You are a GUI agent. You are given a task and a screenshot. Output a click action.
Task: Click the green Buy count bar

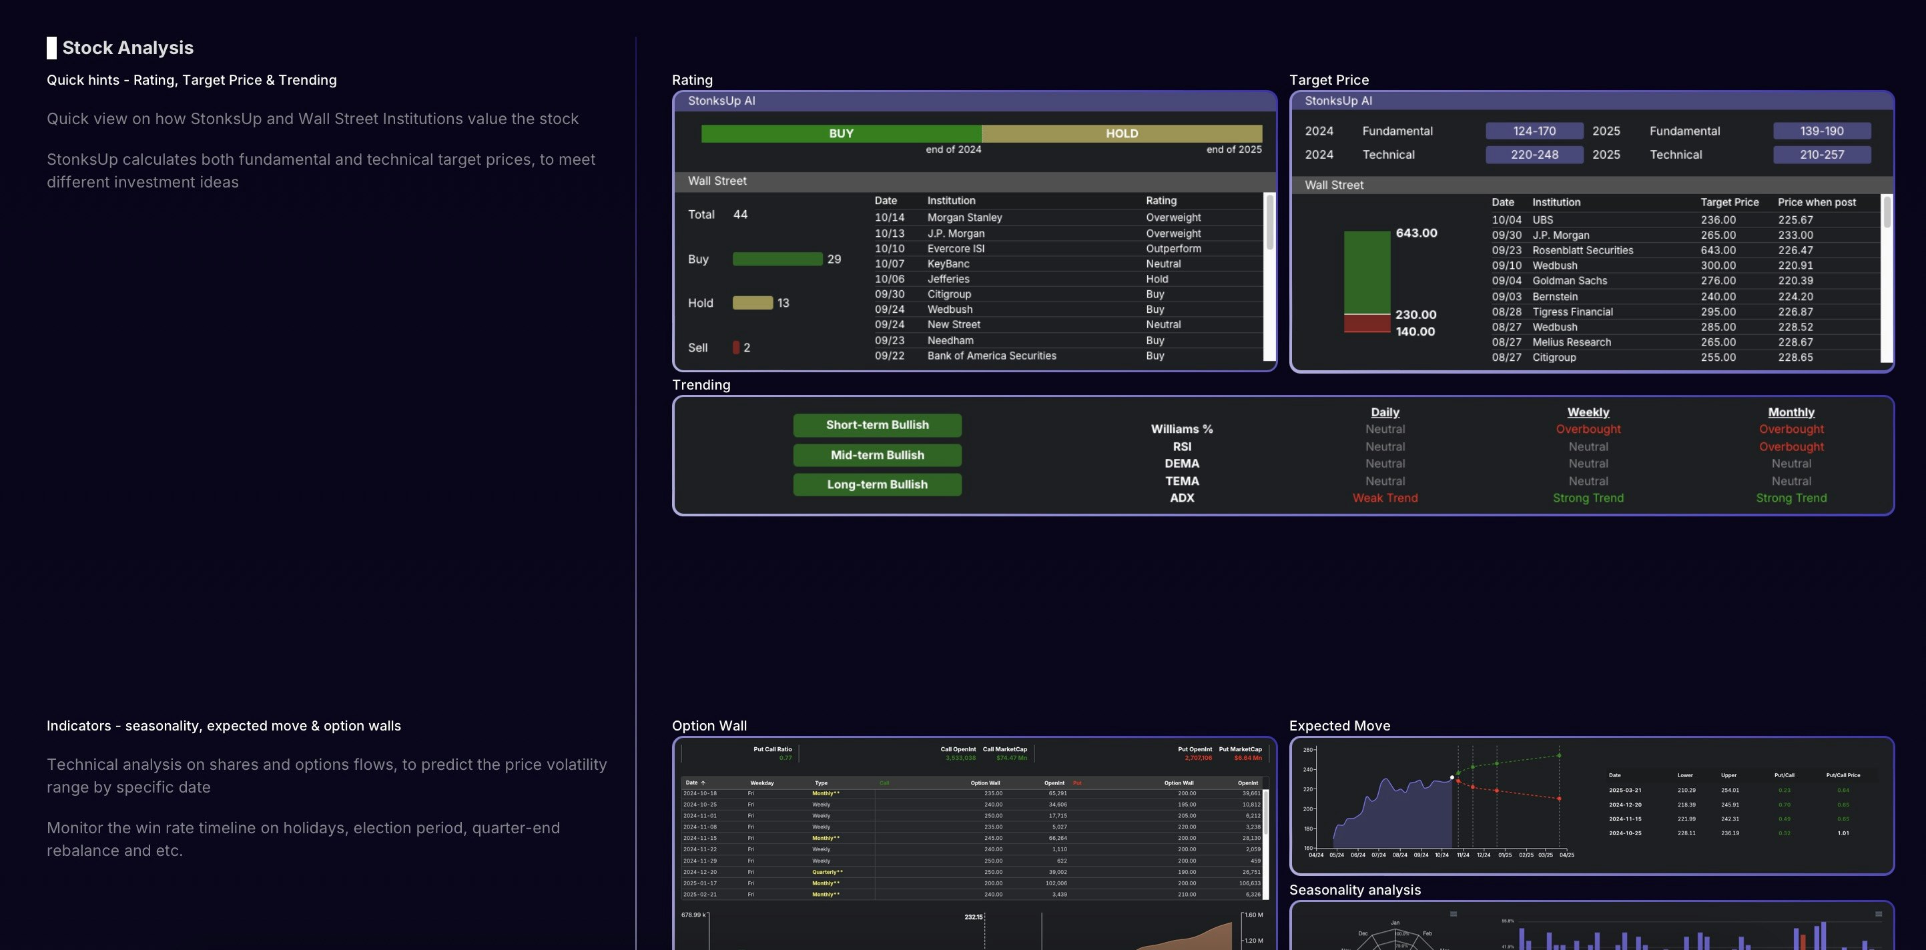click(x=777, y=260)
